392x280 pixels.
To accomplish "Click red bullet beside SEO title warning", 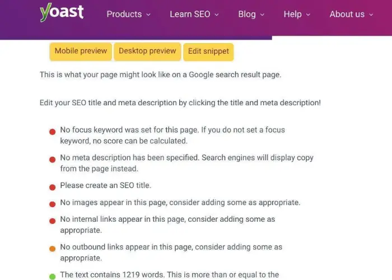I will click(x=53, y=187).
